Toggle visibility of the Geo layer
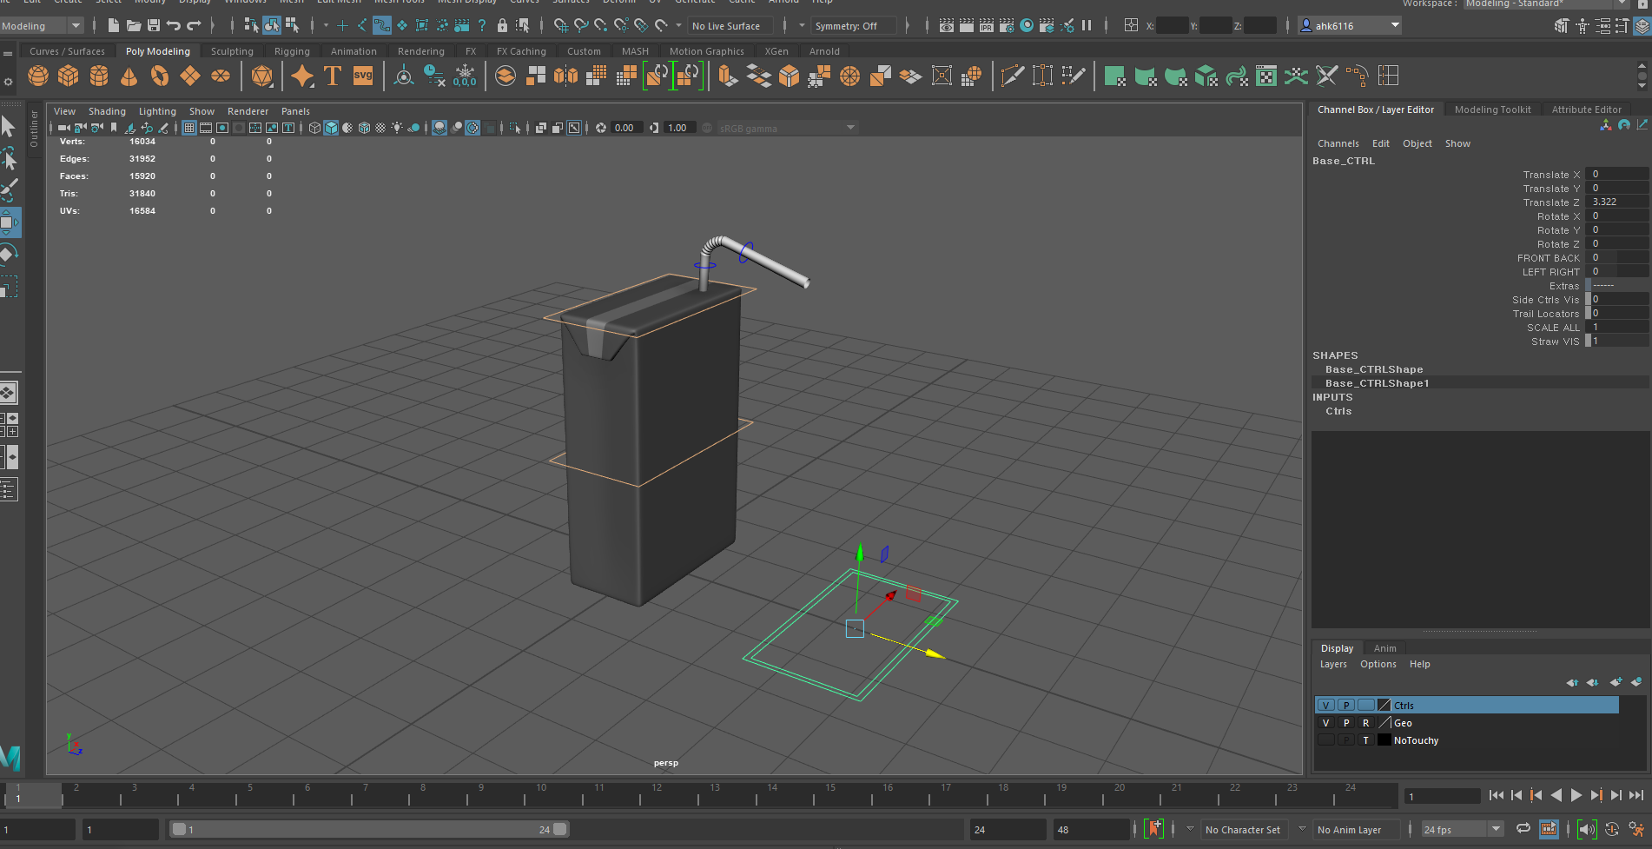Screen dimensions: 1652x849 [x=1325, y=723]
